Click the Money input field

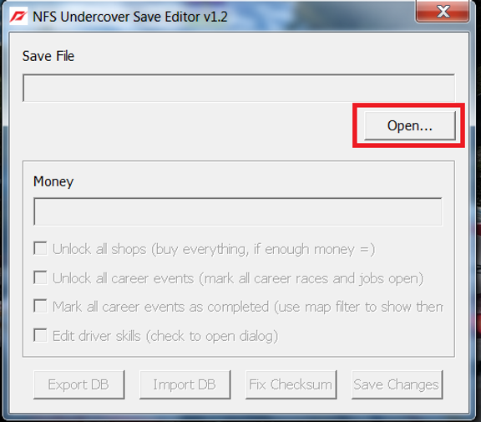coord(238,211)
